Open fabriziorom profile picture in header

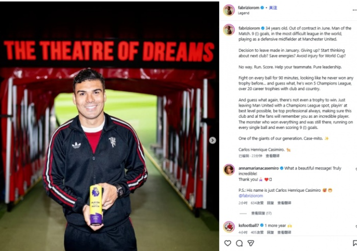229,10
